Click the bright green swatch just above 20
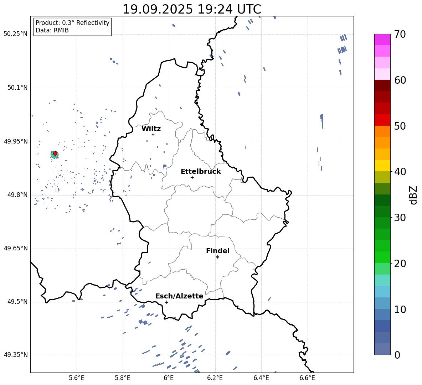This screenshot has width=422, height=385. 382,257
